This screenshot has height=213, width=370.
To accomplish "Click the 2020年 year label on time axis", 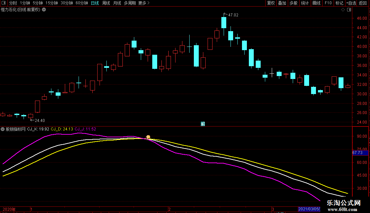I will (9, 209).
